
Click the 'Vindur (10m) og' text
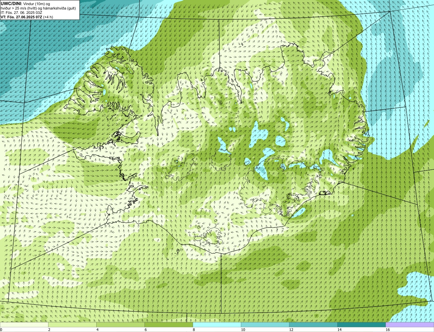37,4
